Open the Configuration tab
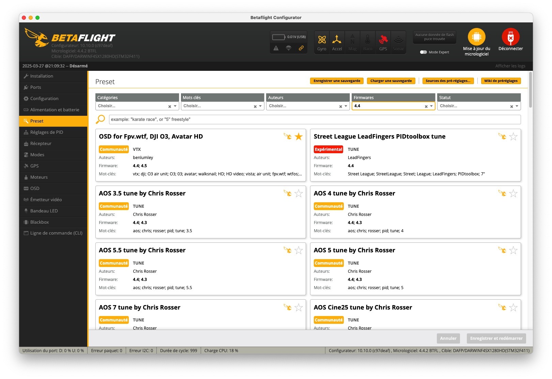 click(53, 98)
